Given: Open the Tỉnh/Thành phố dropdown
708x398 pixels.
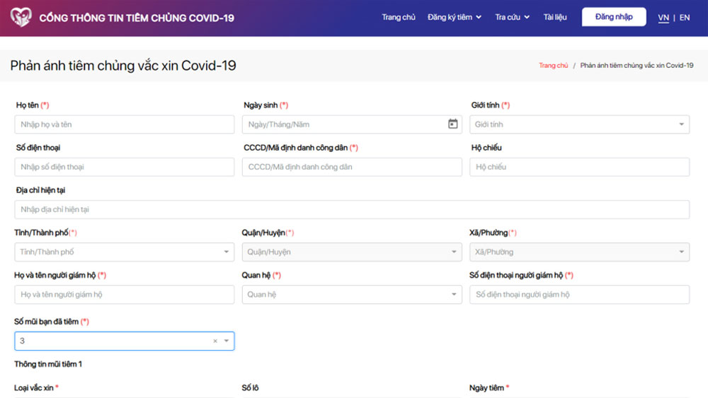Looking at the screenshot, I should pyautogui.click(x=124, y=252).
